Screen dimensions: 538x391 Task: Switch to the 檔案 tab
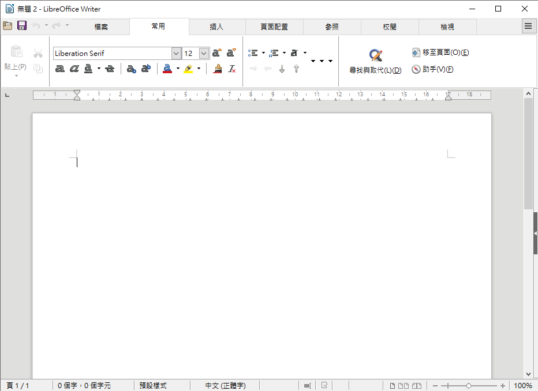coord(101,27)
